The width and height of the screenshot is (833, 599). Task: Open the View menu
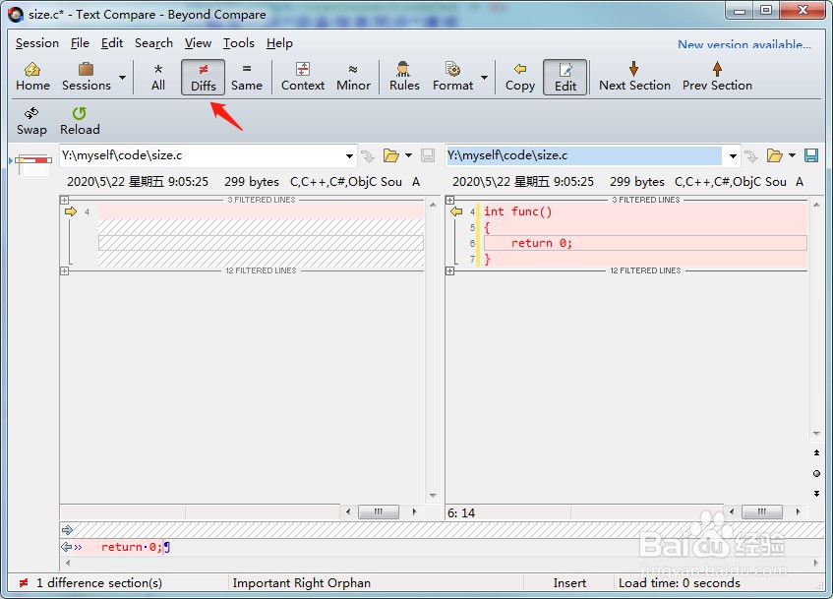point(198,43)
